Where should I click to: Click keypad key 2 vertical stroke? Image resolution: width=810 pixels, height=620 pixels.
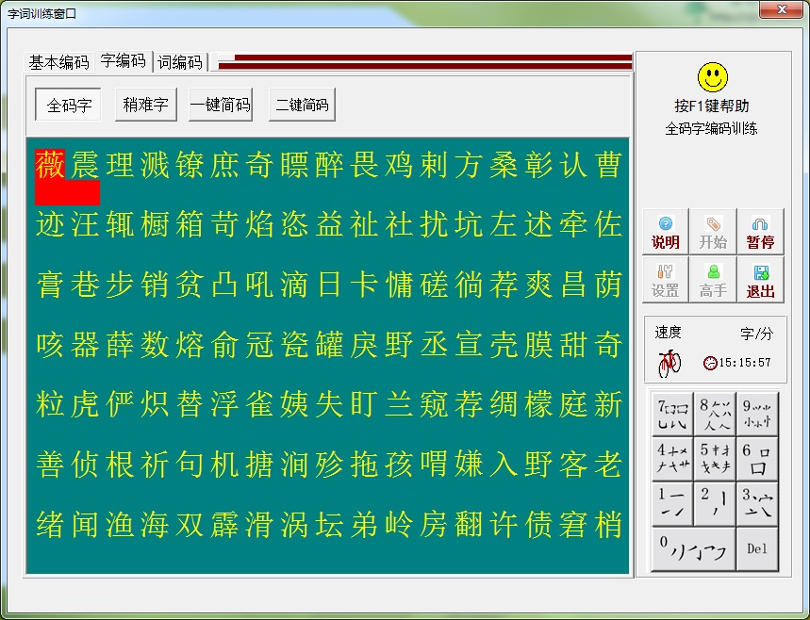[x=715, y=503]
